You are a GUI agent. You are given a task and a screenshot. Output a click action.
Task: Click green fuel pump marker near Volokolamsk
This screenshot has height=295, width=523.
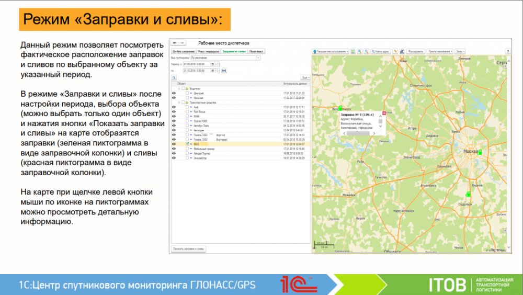(340, 107)
